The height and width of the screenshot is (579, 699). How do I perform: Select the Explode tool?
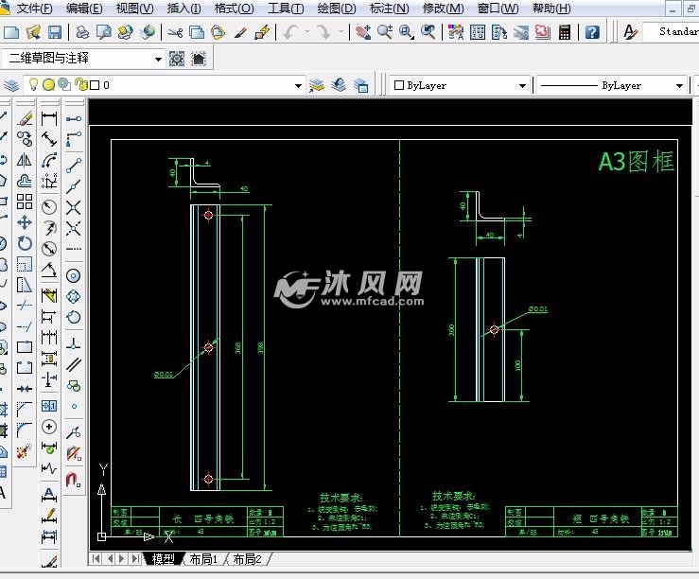25,451
